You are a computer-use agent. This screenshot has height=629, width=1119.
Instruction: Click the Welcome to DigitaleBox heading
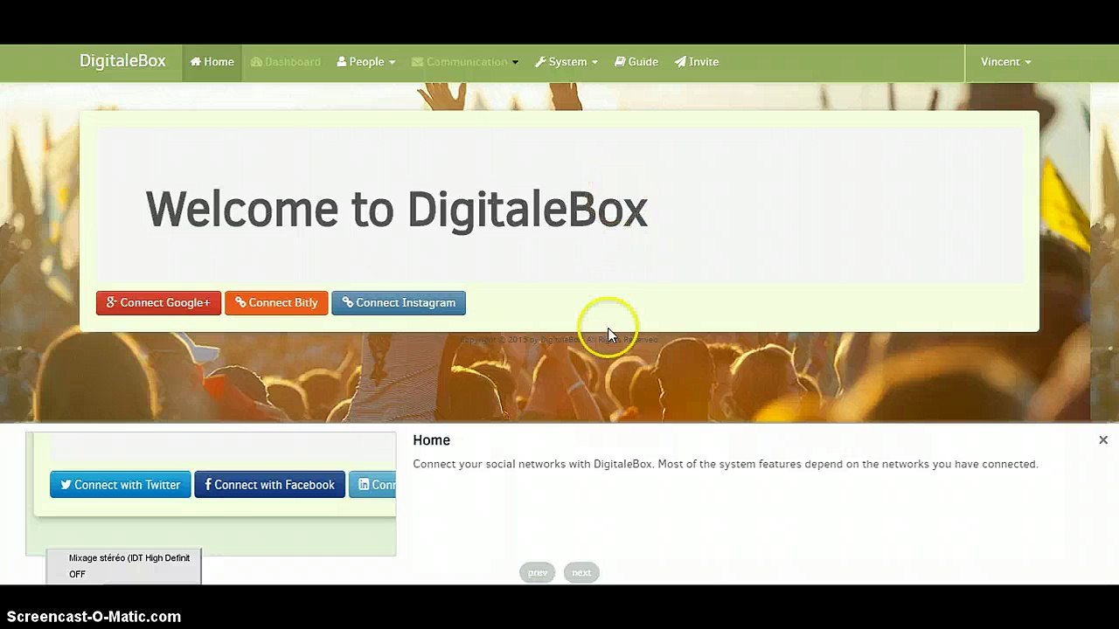[396, 210]
